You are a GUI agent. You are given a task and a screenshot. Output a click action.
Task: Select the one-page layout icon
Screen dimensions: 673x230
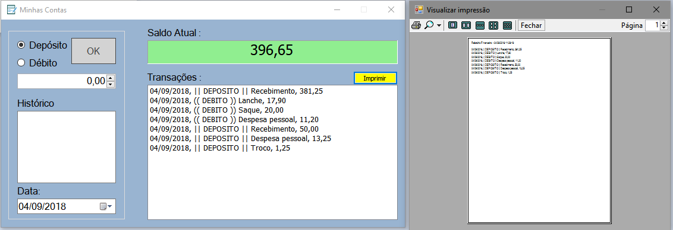[x=452, y=25]
